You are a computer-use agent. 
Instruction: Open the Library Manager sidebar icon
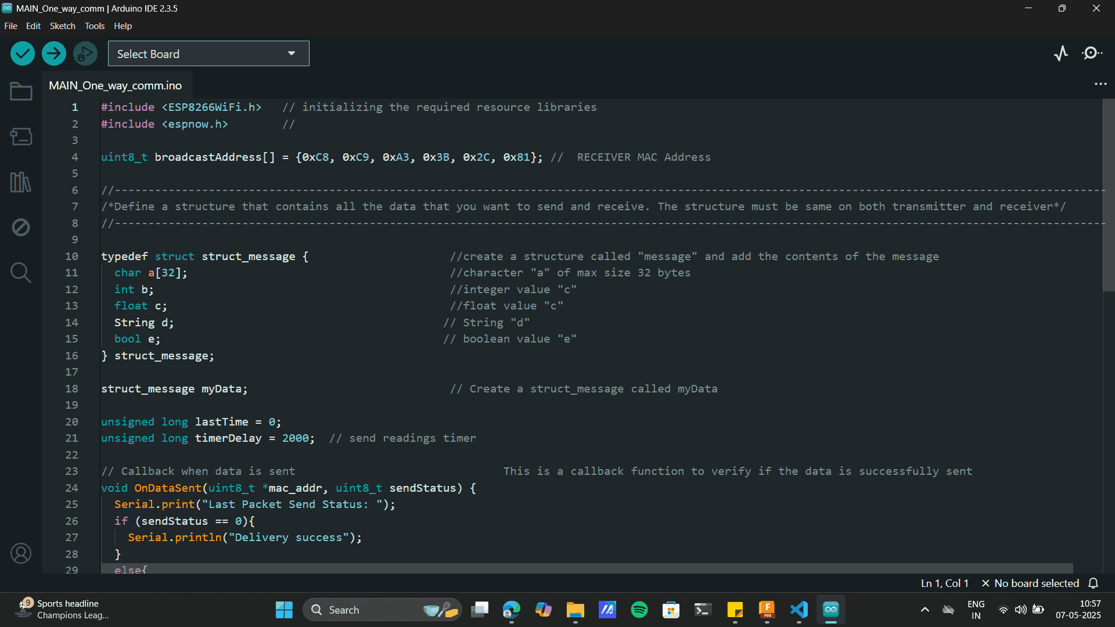pyautogui.click(x=21, y=182)
